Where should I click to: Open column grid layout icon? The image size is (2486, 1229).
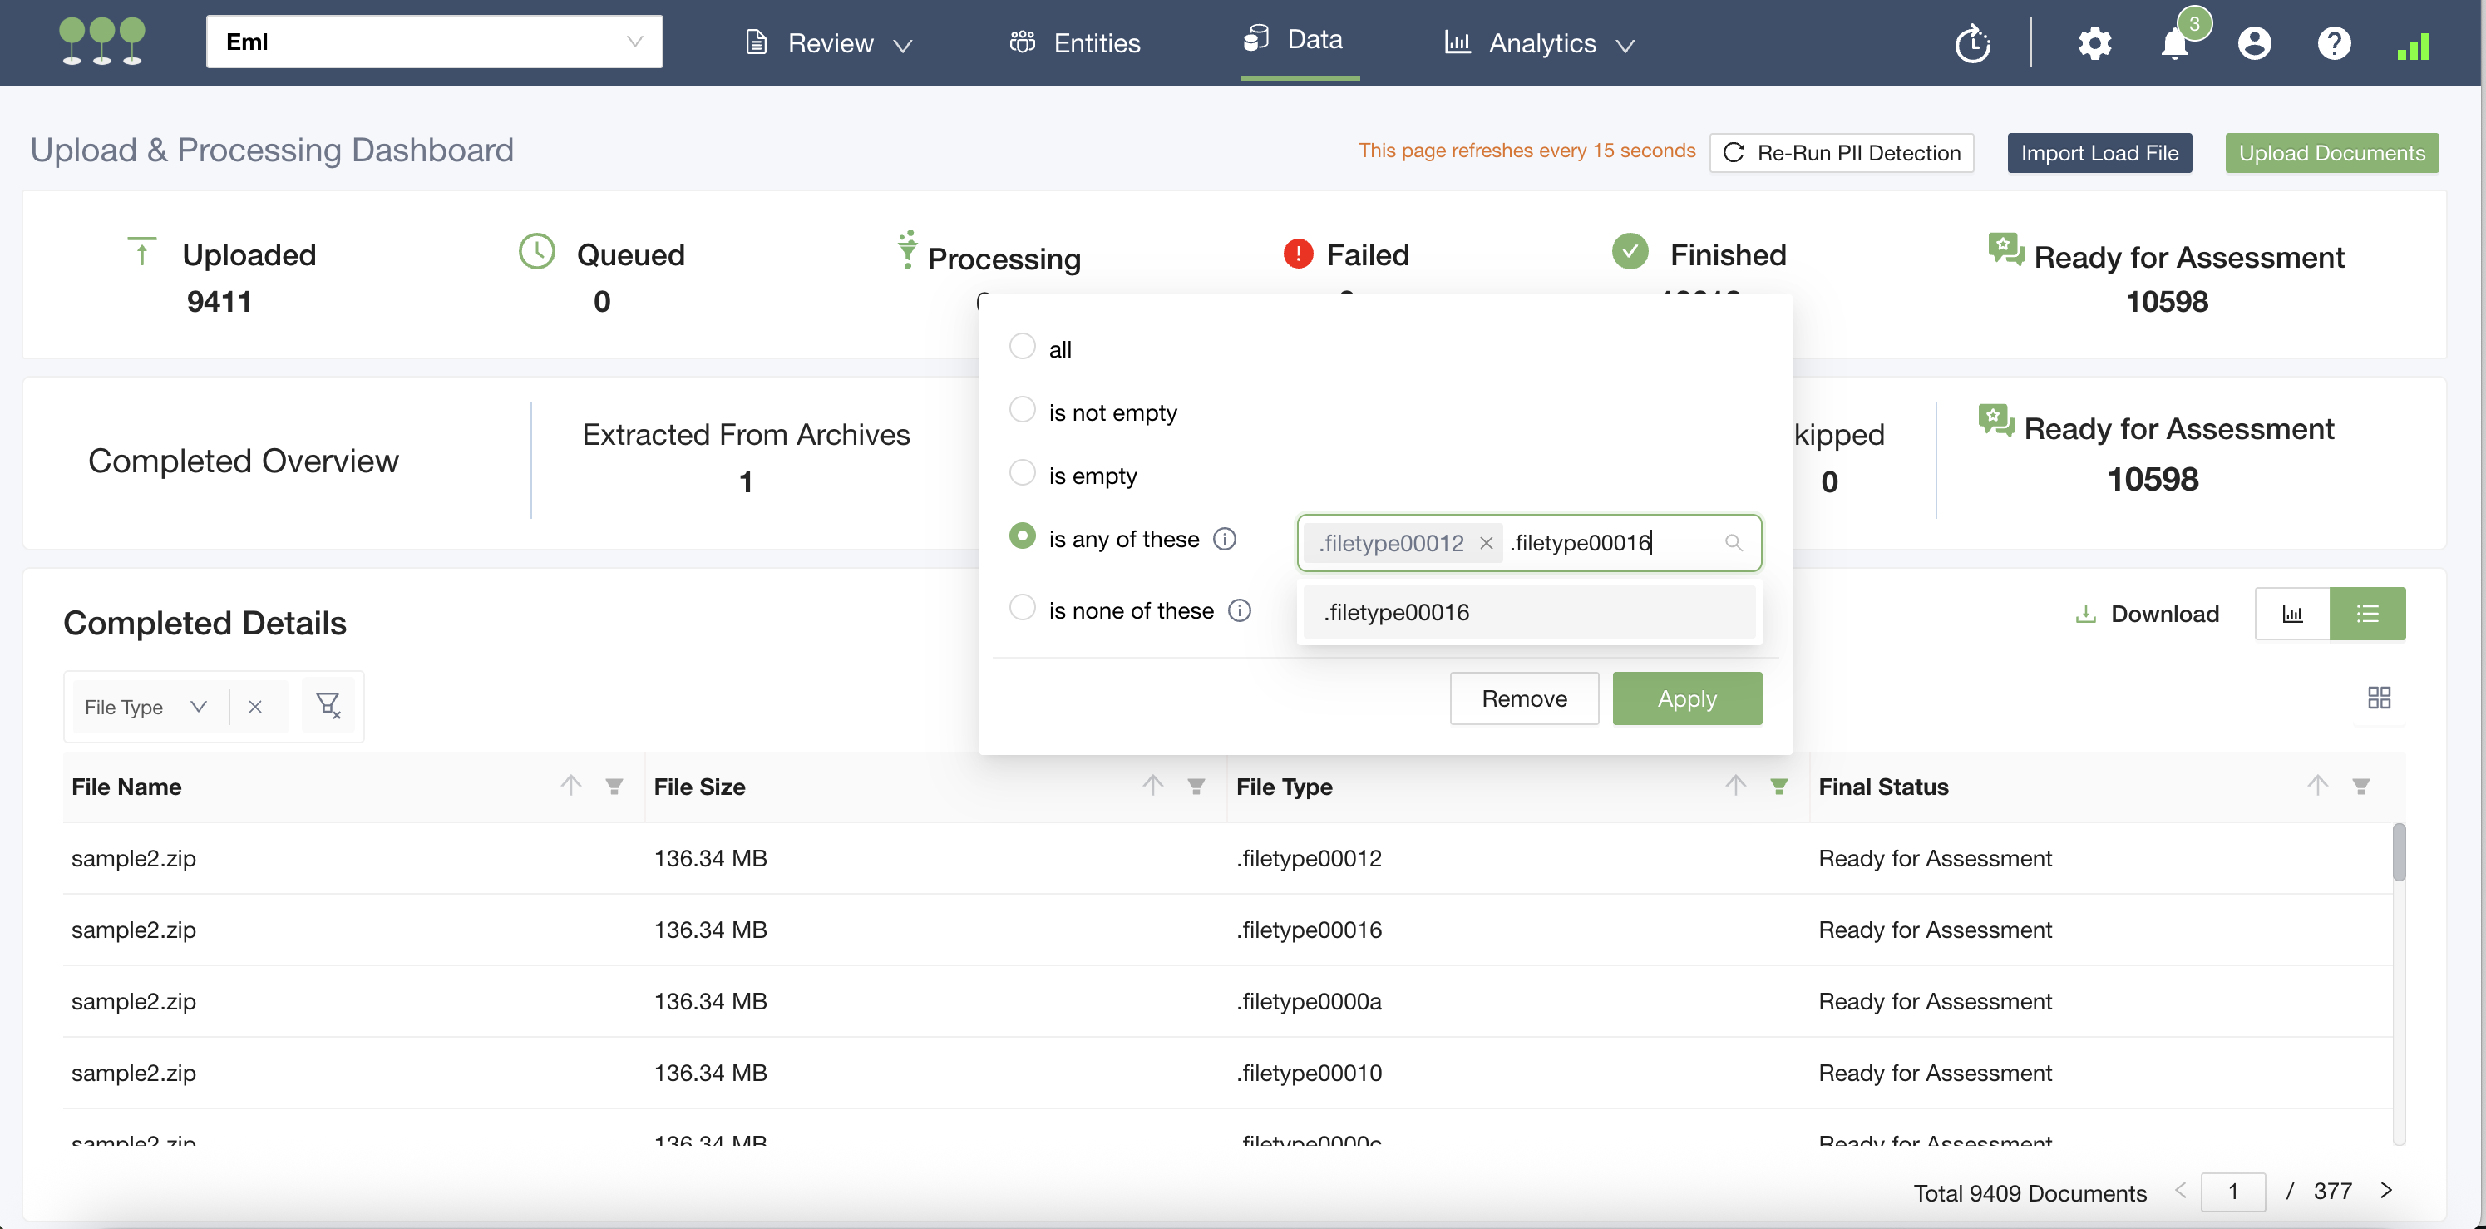2379,697
